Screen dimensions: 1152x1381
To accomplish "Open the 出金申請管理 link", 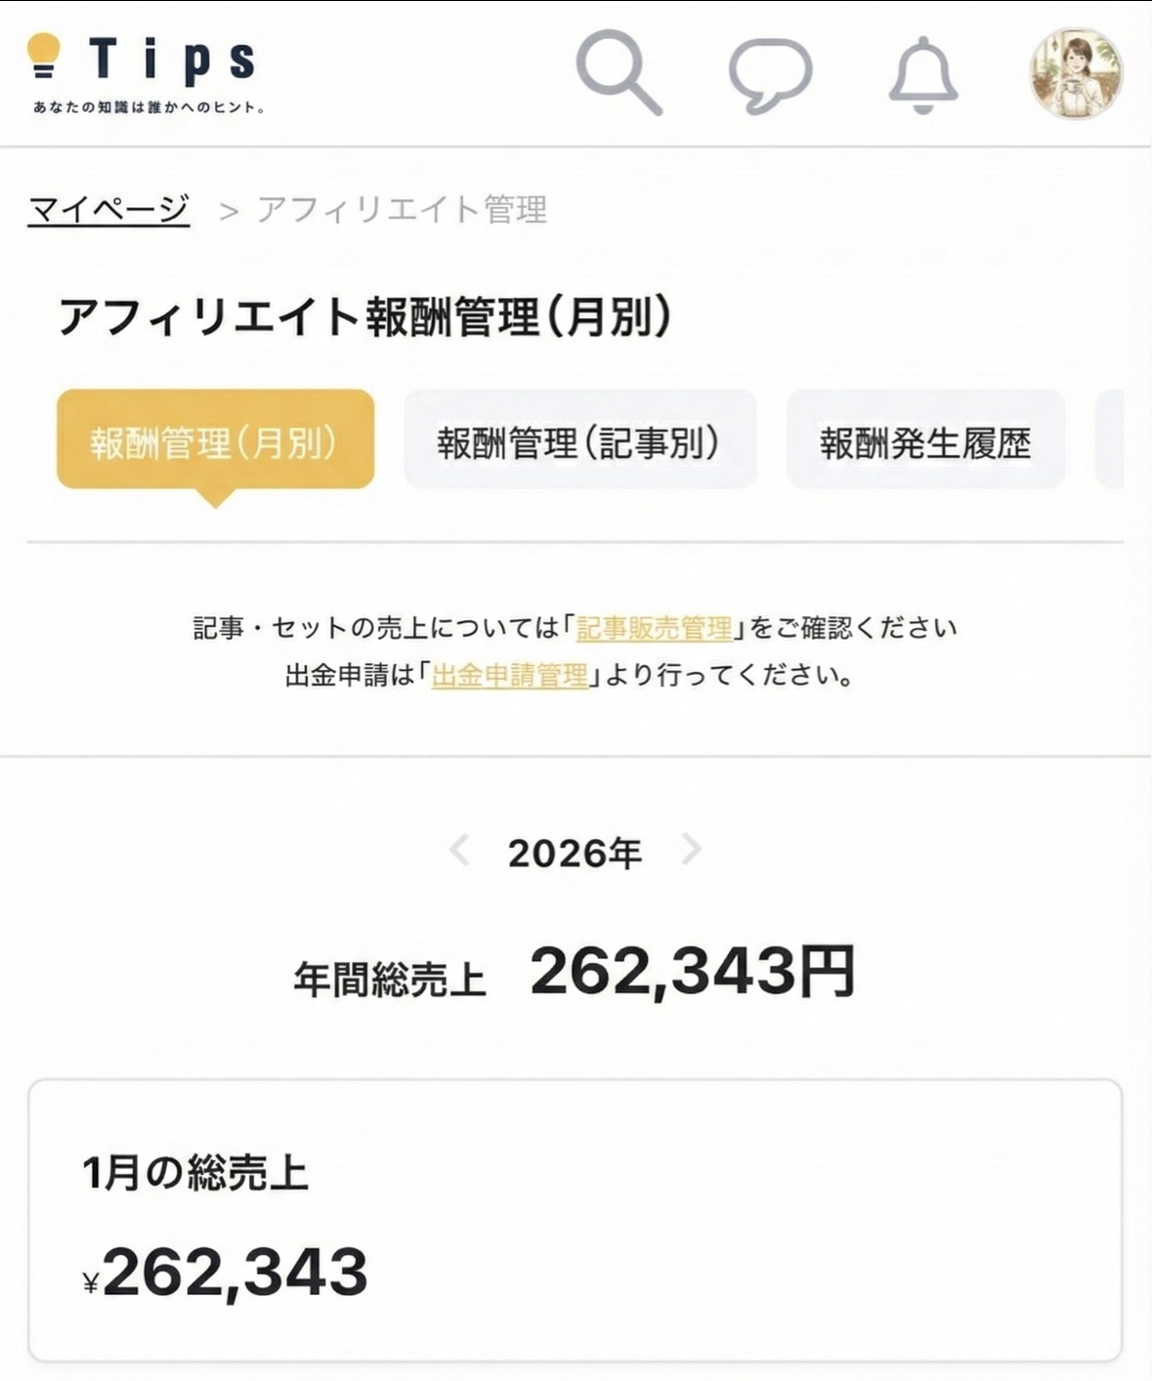I will 510,675.
